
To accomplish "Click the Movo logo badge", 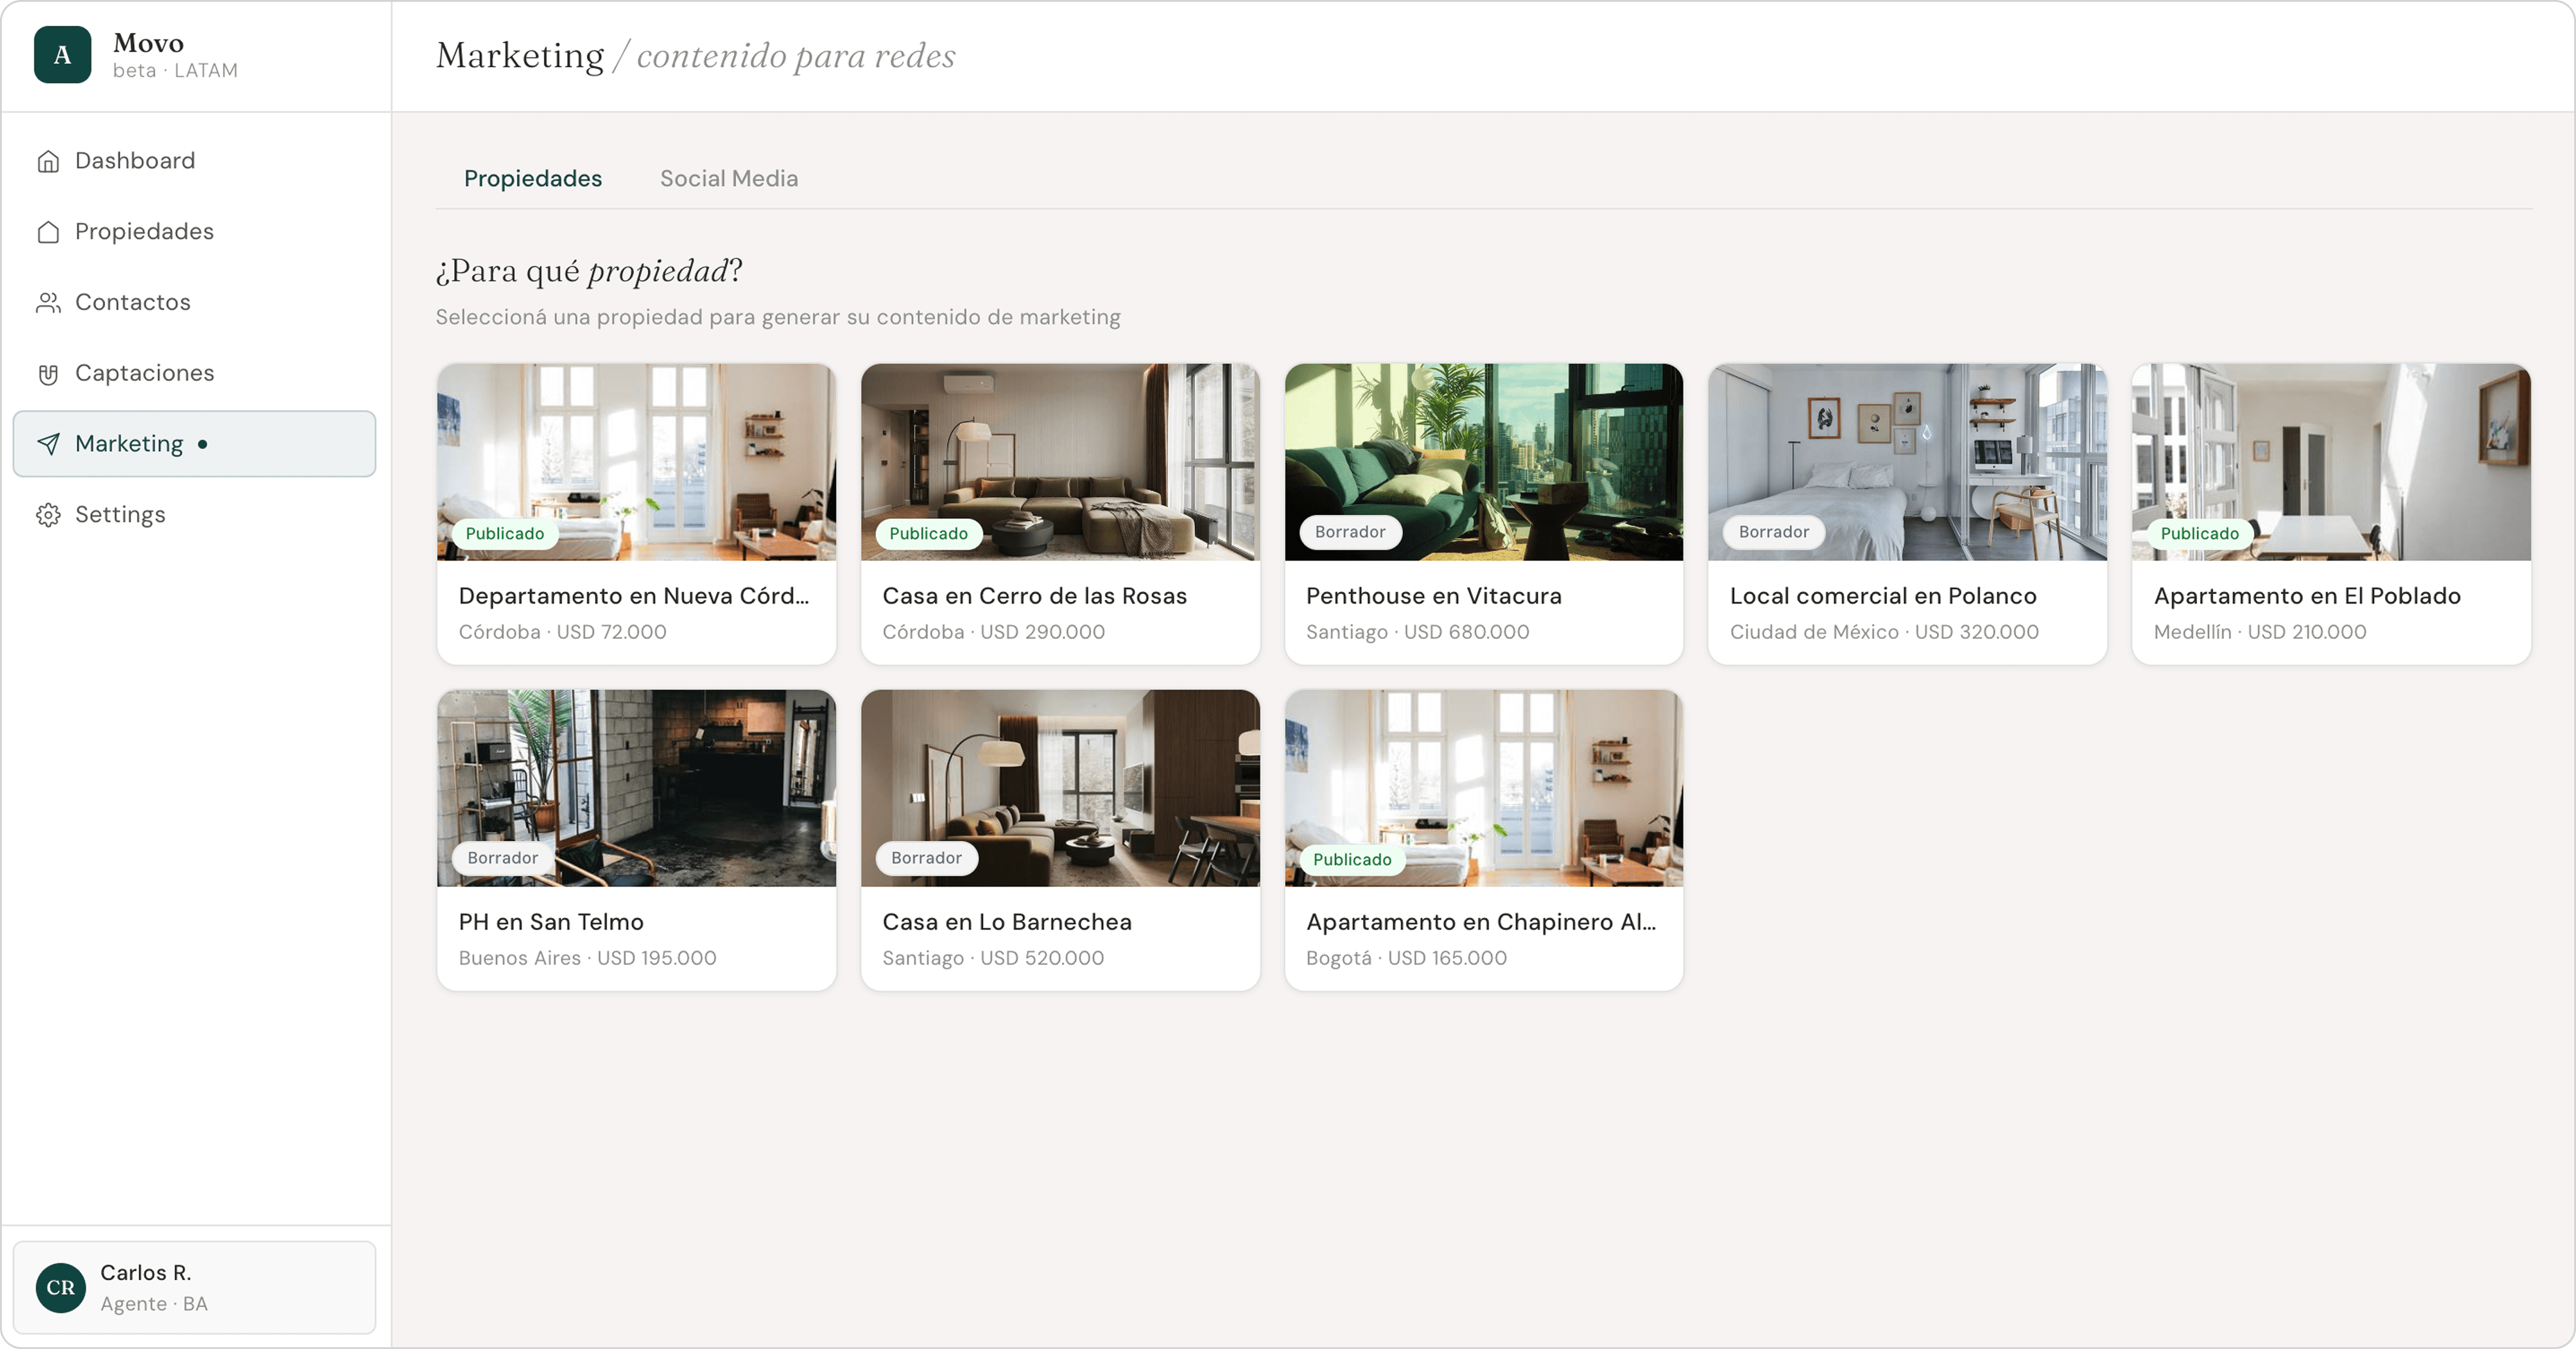I will 62,55.
